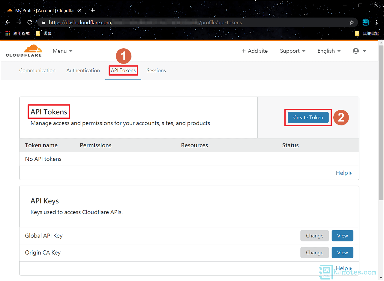Switch to the Sessions tab
The width and height of the screenshot is (384, 281).
tap(156, 70)
